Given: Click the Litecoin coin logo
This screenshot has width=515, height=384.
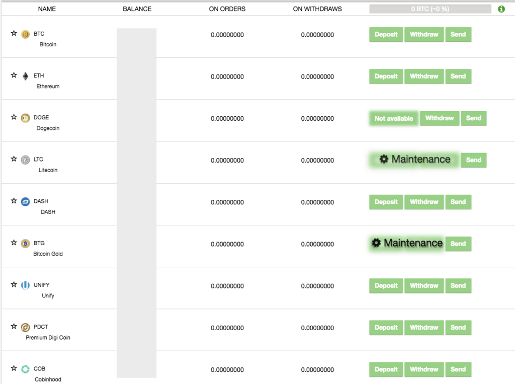Looking at the screenshot, I should [x=25, y=160].
